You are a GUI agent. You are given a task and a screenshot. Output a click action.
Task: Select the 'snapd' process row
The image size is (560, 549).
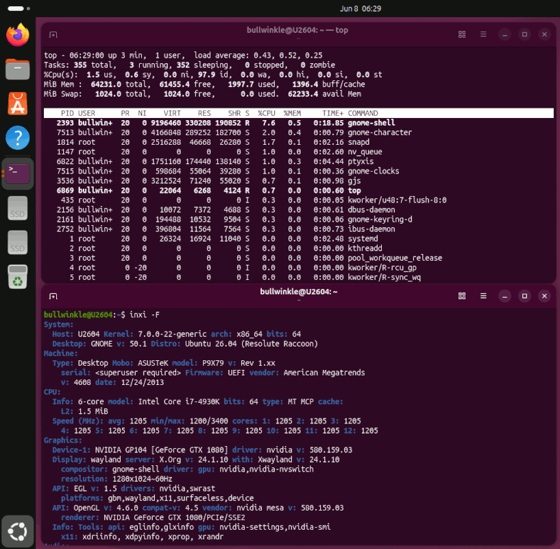[299, 142]
